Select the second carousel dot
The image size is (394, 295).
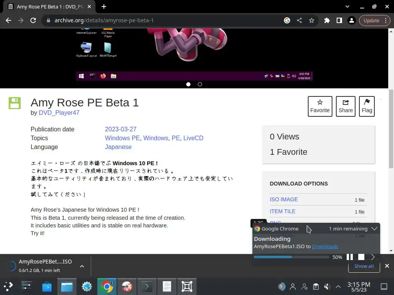200,84
